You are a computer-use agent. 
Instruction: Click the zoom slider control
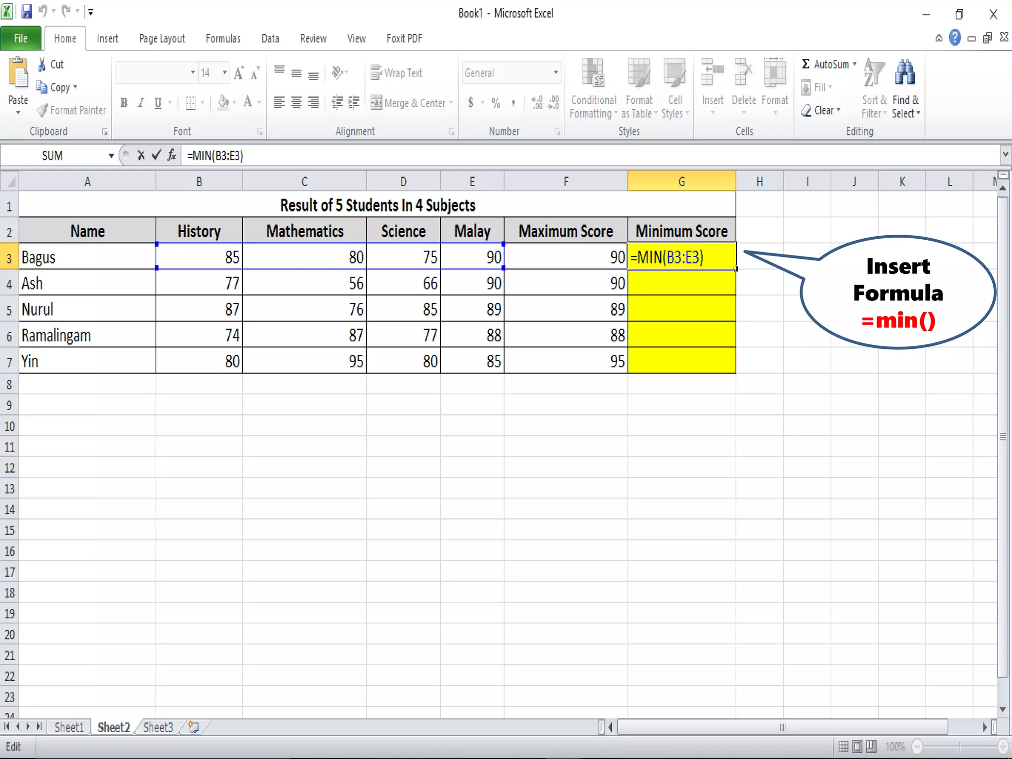[960, 746]
